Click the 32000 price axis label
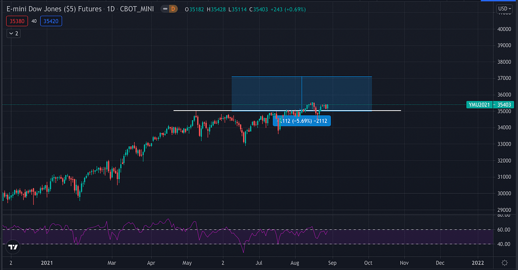This screenshot has width=518, height=270. (504, 160)
